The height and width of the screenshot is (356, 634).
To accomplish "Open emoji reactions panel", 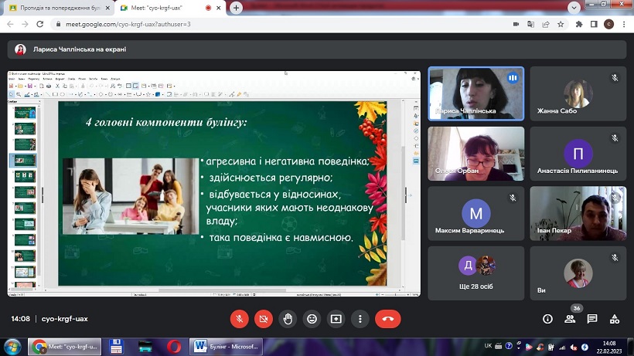I will point(312,319).
